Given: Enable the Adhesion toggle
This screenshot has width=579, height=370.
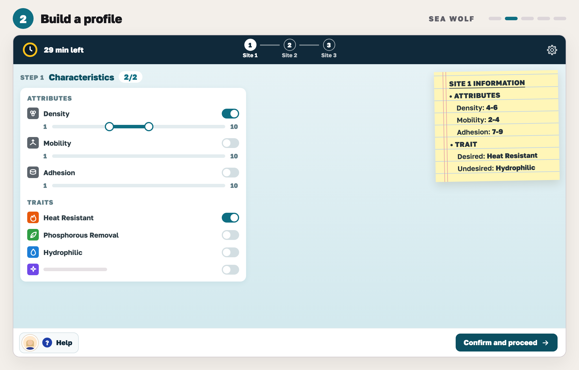Looking at the screenshot, I should pos(230,173).
